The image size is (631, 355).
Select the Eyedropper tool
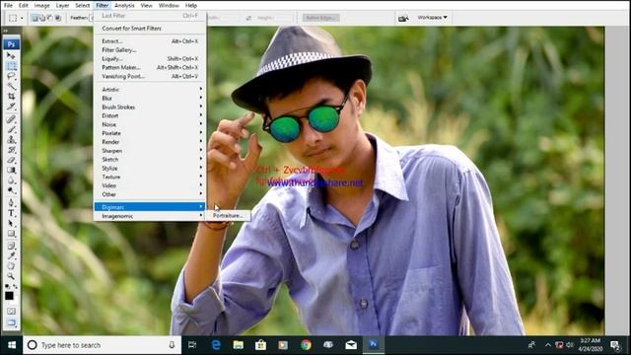coord(11,256)
